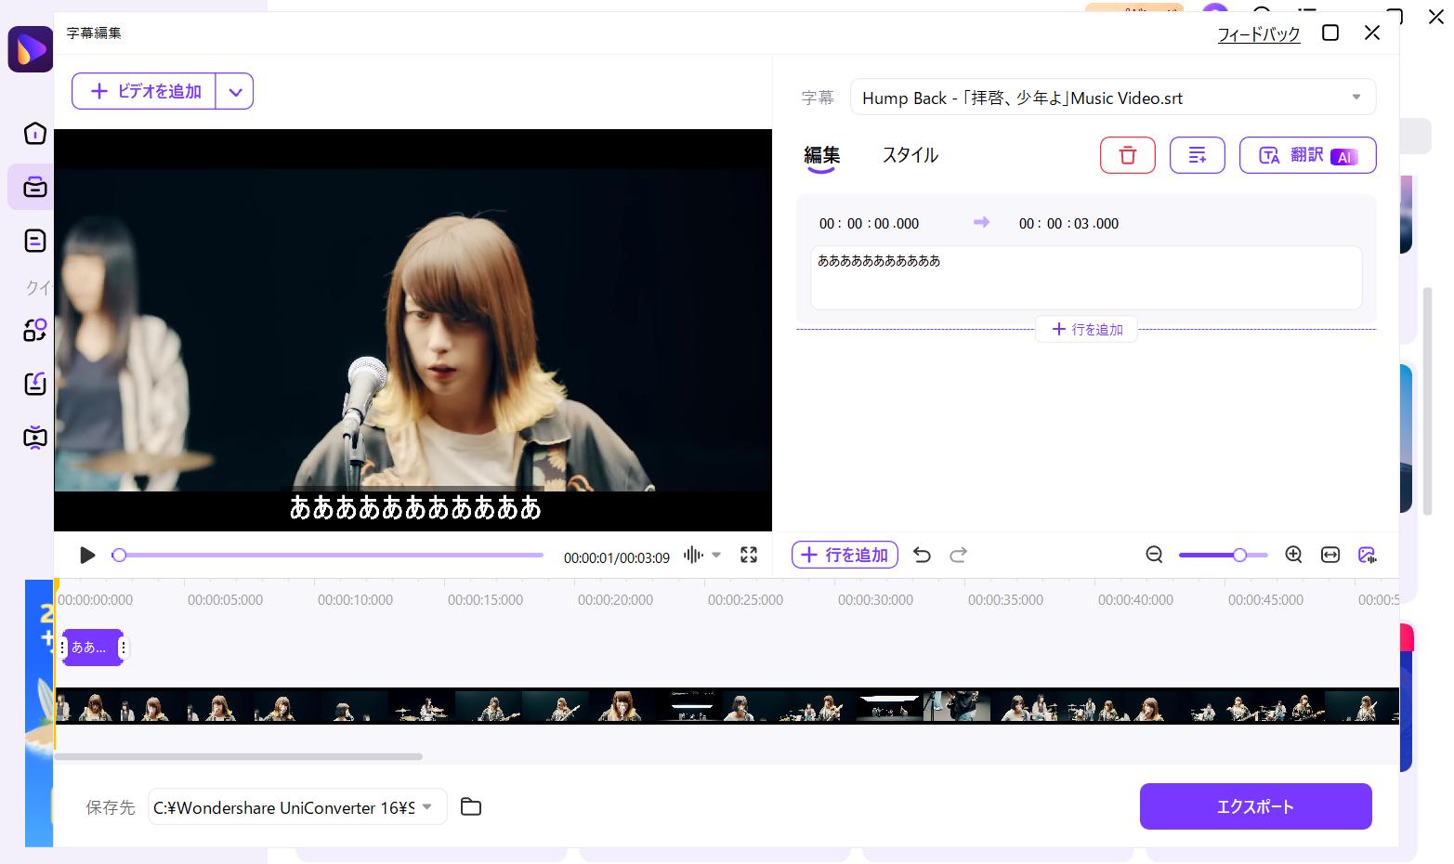Click the AI 翻訳 translate button
The image size is (1454, 864).
(1307, 155)
